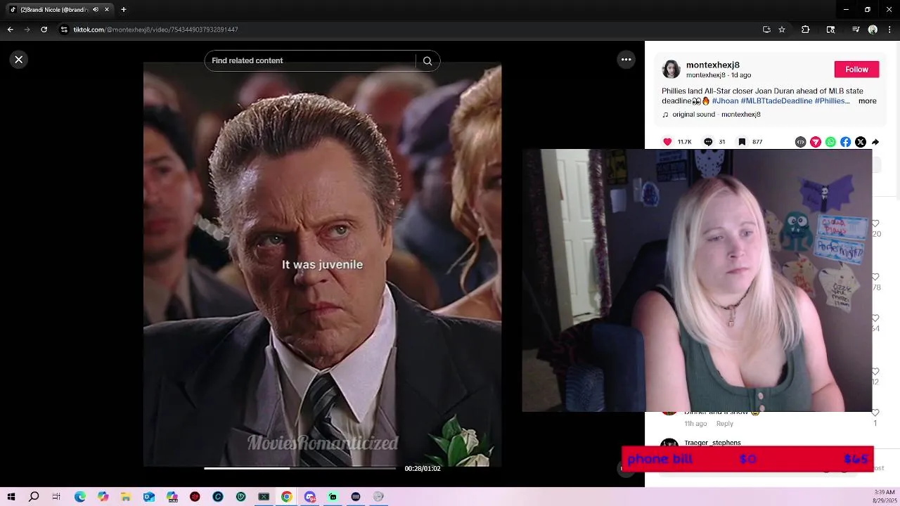900x506 pixels.
Task: Pause the playing video by clicking it
Action: [x=322, y=264]
